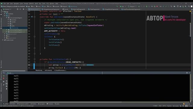The height and width of the screenshot is (109, 193).
Task: Click the Rerun app icon in Run panel
Action: click(x=4, y=76)
